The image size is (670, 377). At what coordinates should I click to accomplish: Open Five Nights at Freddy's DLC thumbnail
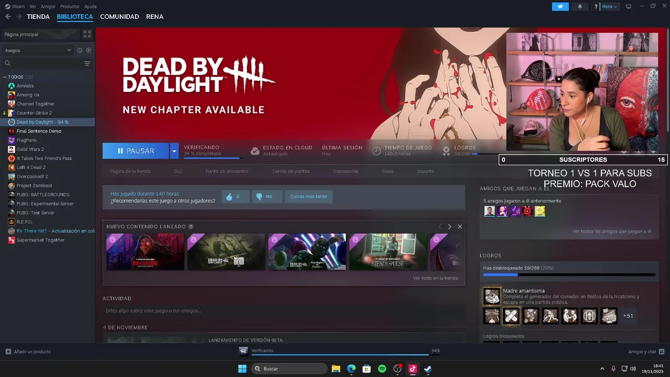tap(307, 252)
